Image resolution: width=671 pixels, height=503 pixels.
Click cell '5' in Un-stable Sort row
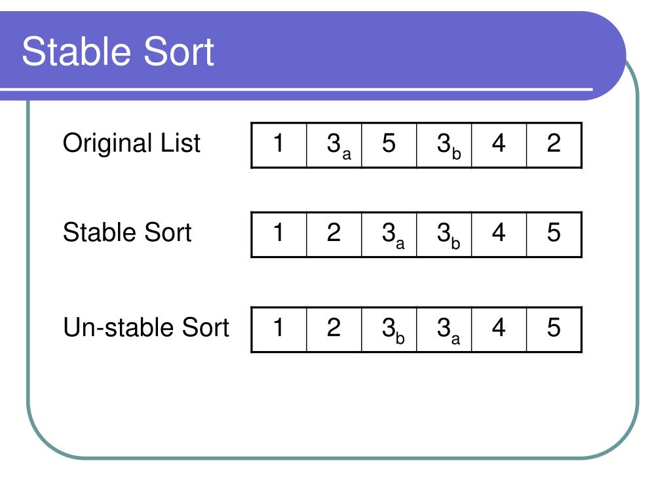pos(554,329)
